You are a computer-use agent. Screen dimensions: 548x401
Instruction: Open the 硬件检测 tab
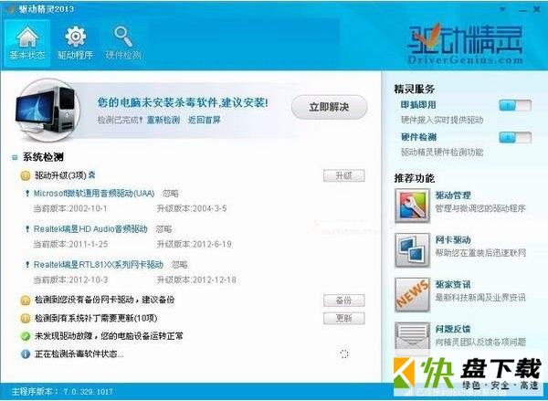coord(123,44)
